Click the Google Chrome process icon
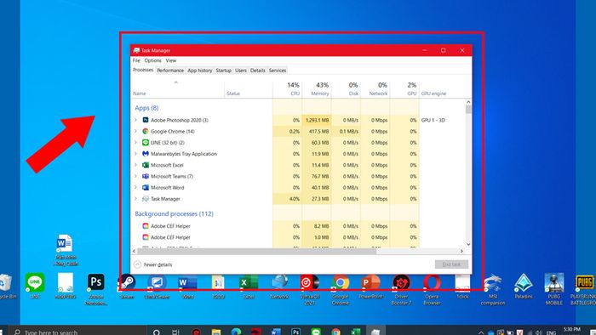 pos(146,131)
